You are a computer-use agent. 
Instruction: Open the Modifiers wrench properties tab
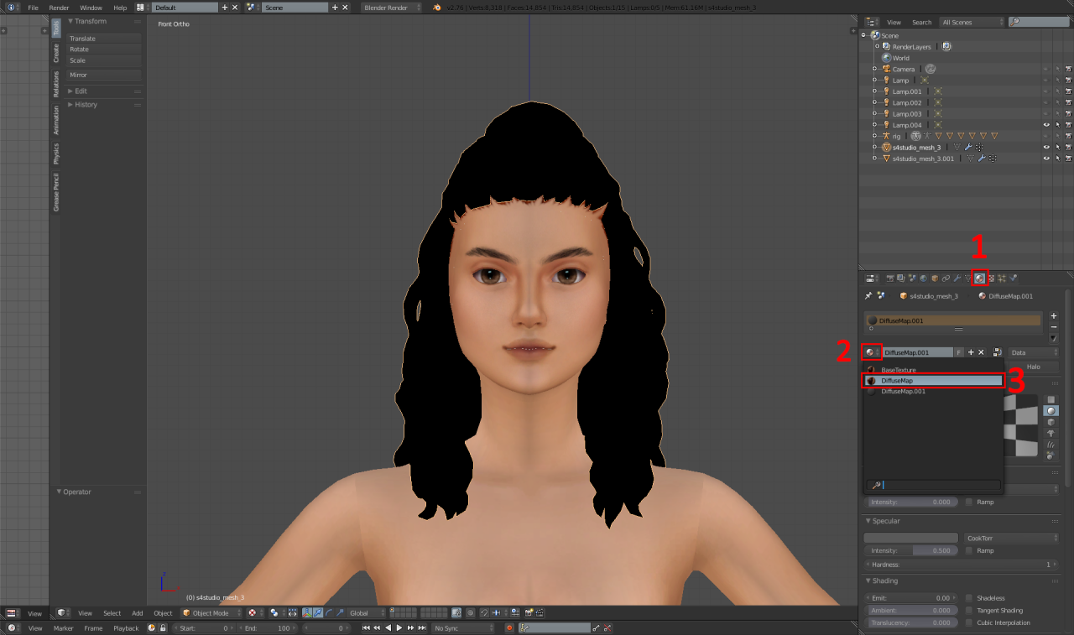957,278
